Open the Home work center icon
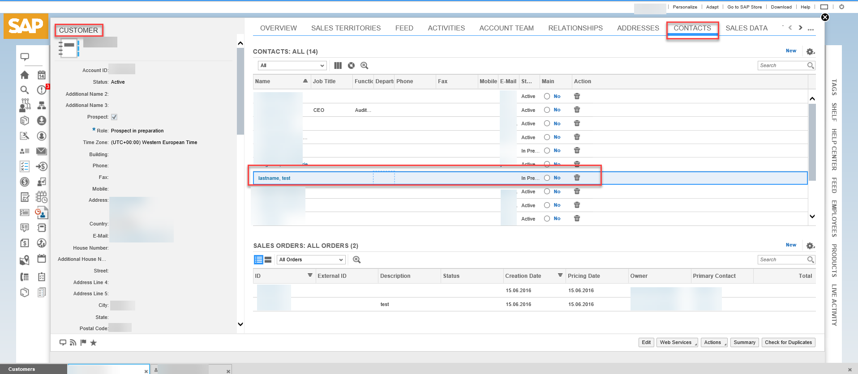This screenshot has height=374, width=858. coord(25,75)
